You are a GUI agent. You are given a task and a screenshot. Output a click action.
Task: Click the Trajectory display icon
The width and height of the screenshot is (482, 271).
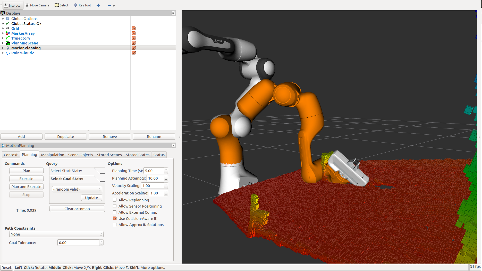tap(7, 38)
